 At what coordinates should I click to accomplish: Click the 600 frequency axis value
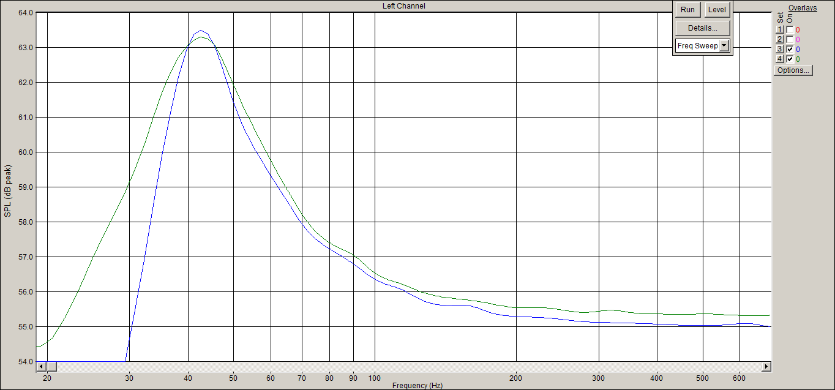pyautogui.click(x=740, y=378)
